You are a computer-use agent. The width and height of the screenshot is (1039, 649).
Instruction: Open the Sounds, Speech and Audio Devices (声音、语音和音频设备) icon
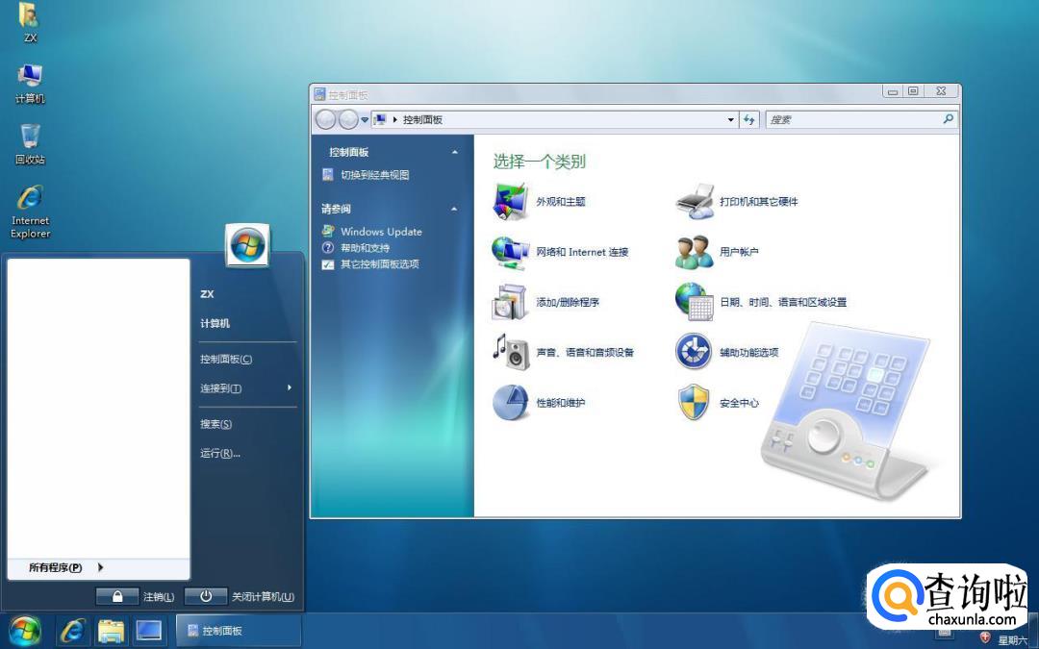510,352
